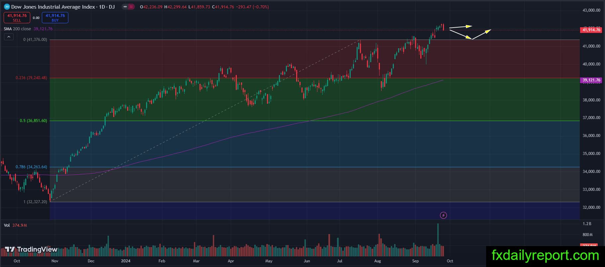Click the 36,000.00 price axis label
Screen dimensions: 605x267
pyautogui.click(x=591, y=136)
